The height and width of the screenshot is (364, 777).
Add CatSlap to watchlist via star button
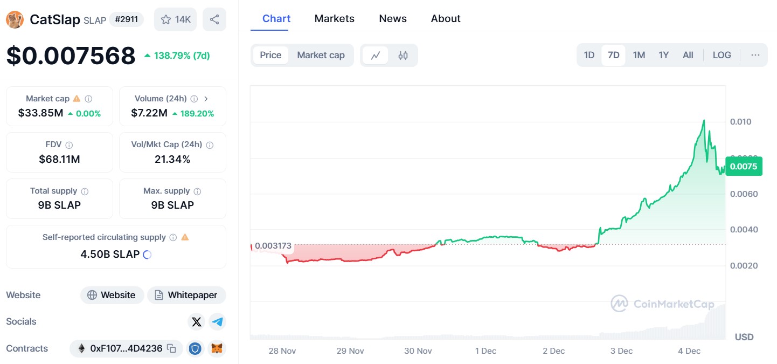coord(176,19)
